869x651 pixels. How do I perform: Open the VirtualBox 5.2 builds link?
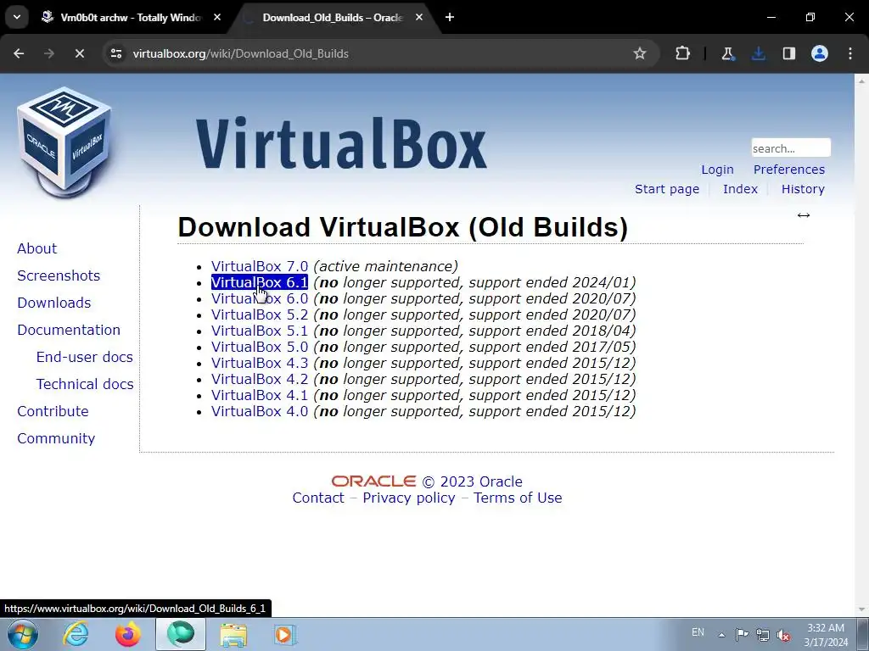tap(260, 314)
